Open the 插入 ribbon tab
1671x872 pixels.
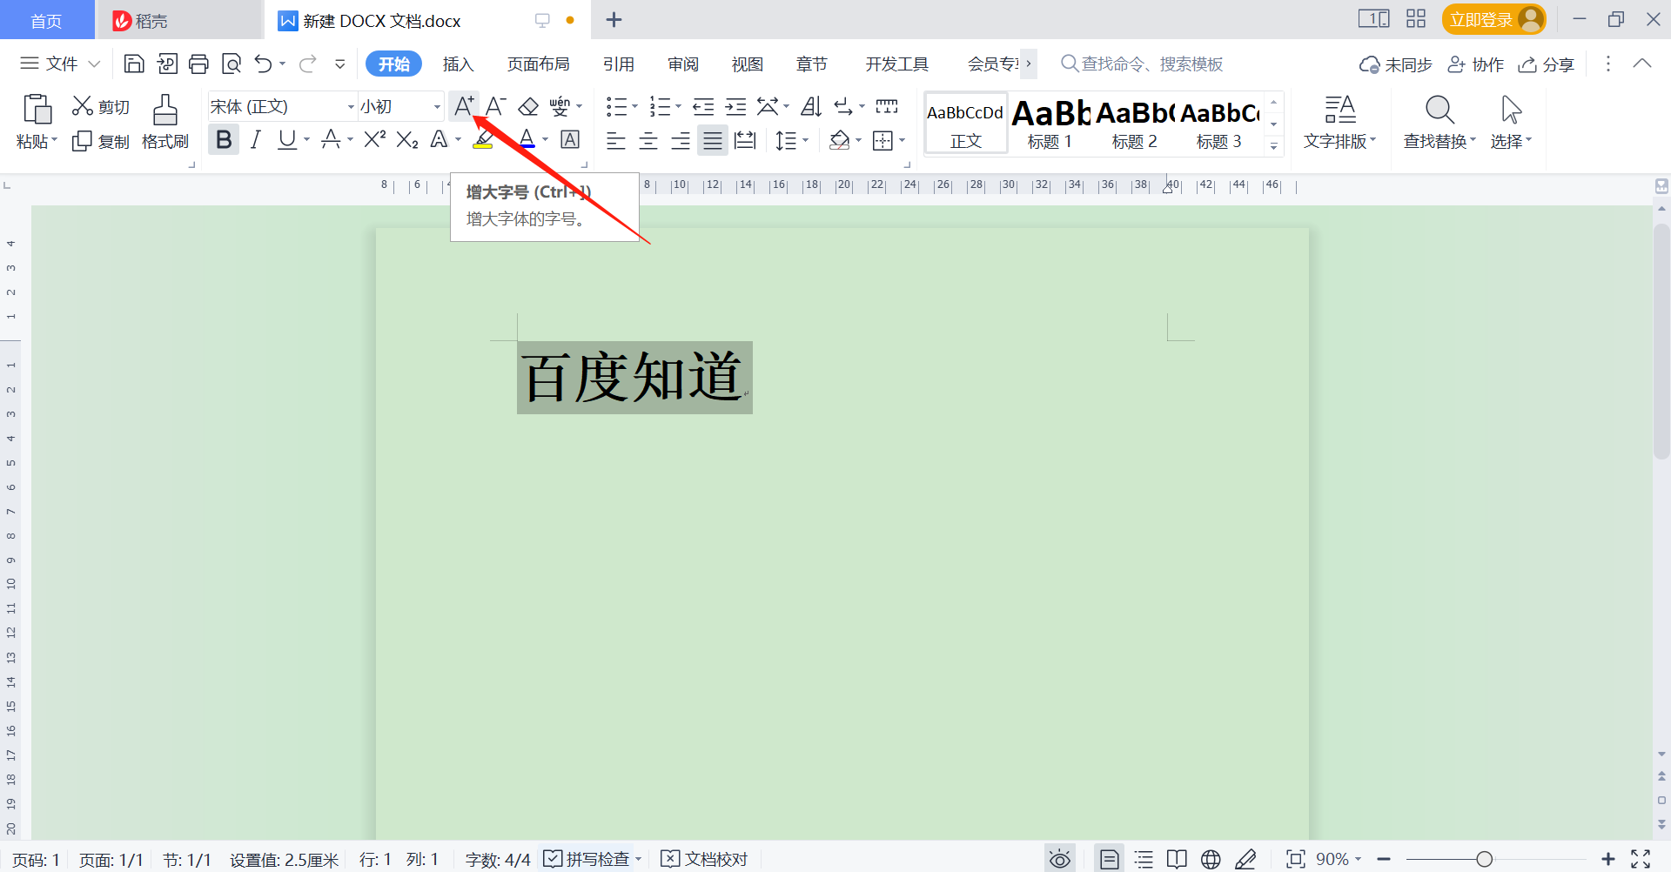pos(458,64)
